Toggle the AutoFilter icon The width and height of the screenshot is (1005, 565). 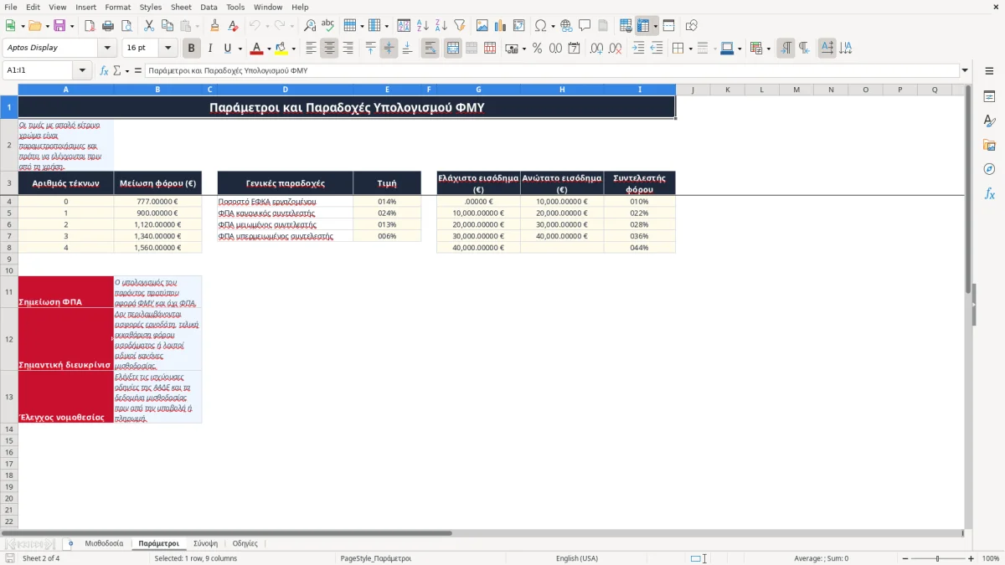pos(459,26)
